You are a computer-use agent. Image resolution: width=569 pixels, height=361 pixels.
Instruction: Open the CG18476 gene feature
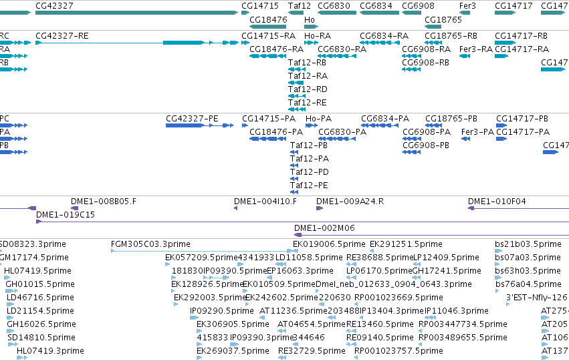268,27
